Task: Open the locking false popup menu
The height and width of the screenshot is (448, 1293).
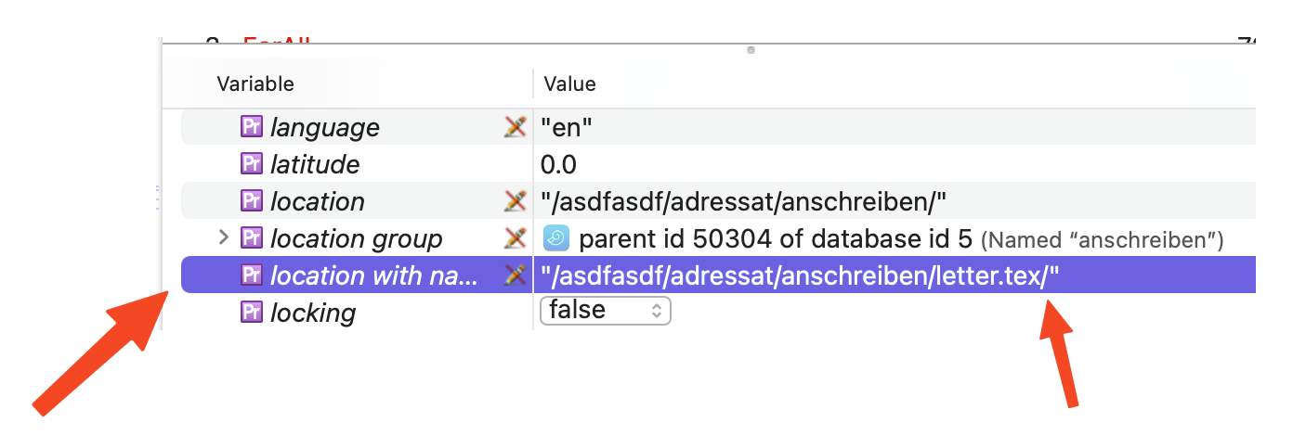Action: tap(605, 310)
